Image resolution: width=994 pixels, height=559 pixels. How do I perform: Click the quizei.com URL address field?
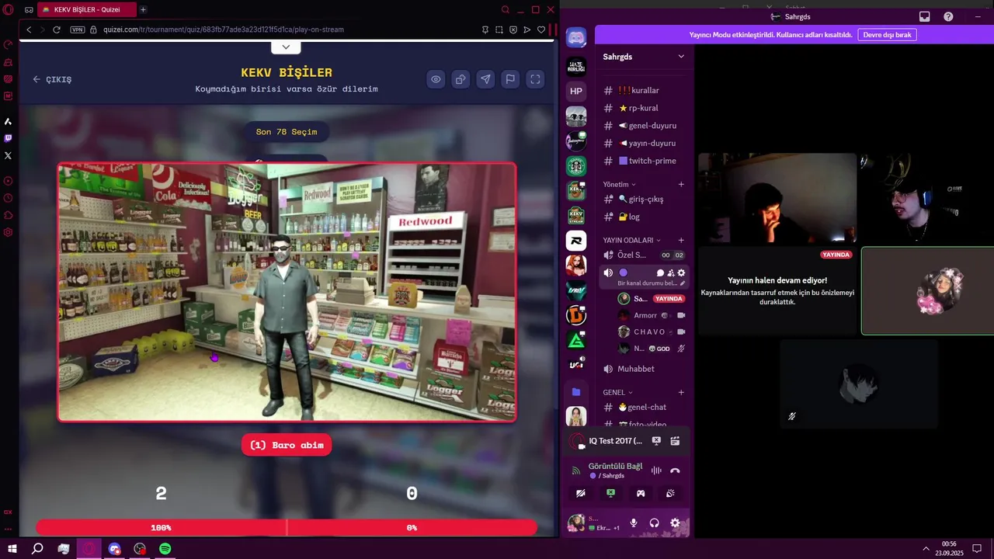(224, 30)
